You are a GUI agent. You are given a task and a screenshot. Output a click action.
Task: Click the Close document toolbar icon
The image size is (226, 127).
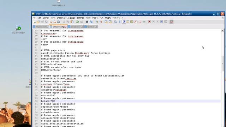pos(50,22)
